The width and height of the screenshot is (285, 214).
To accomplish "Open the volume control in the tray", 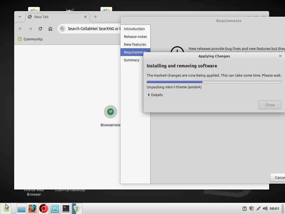I will click(265, 208).
